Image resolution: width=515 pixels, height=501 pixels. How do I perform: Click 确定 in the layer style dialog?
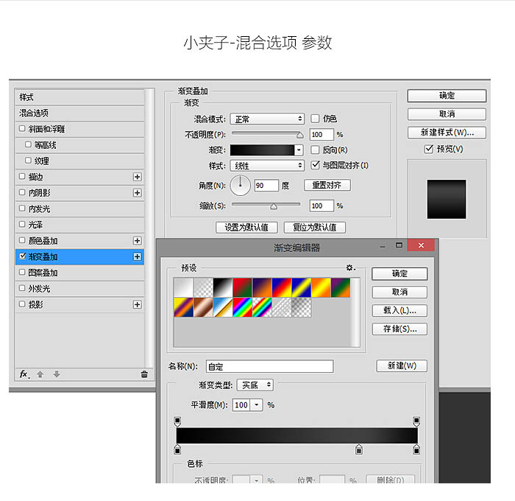447,96
